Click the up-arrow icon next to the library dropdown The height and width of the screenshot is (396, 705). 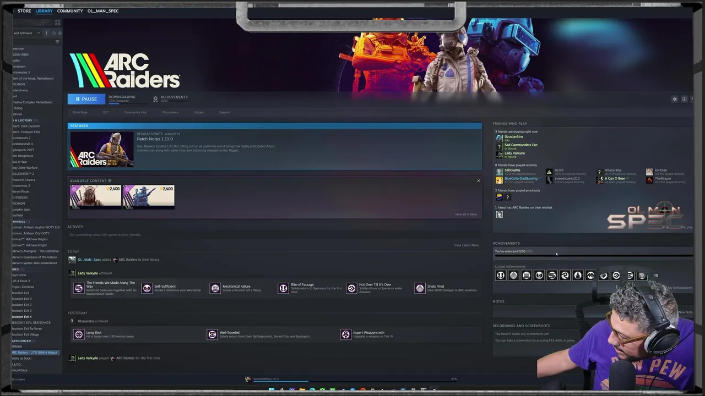tap(46, 33)
